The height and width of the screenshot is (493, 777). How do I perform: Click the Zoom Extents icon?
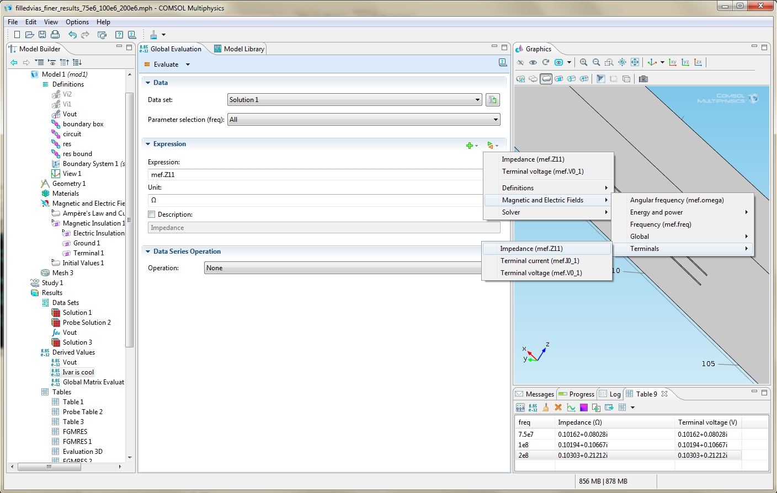[635, 62]
